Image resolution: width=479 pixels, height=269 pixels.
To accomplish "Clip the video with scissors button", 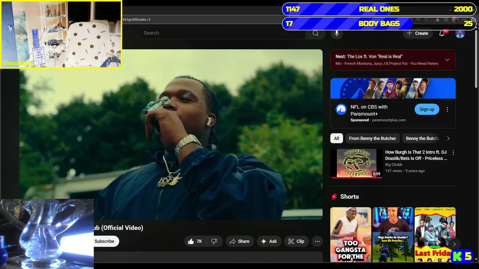I will [296, 241].
